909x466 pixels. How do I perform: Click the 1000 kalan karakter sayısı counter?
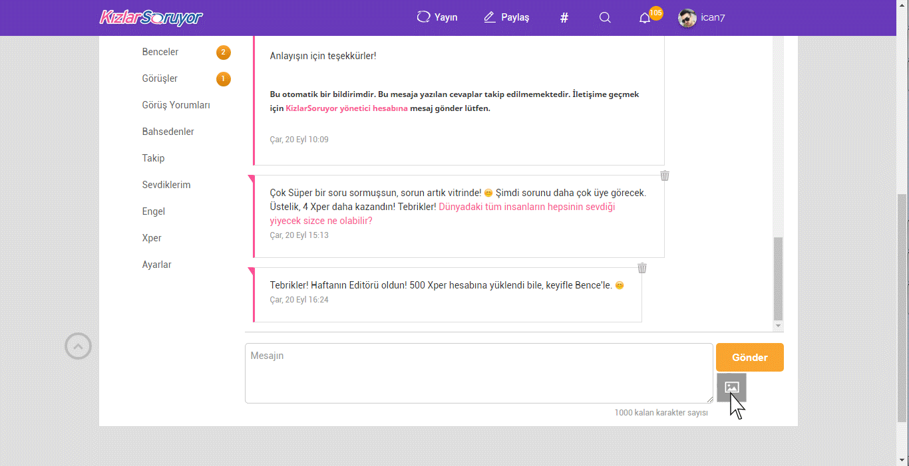click(661, 413)
